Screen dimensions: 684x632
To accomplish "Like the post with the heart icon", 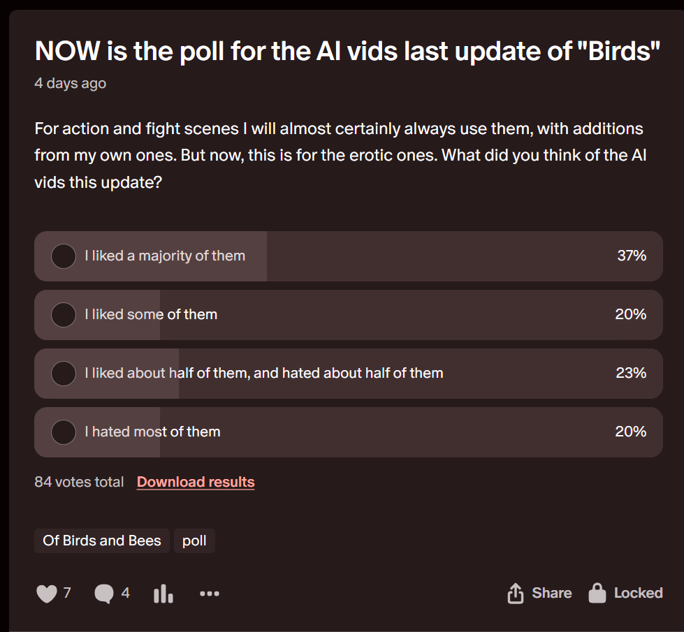I will click(x=47, y=594).
